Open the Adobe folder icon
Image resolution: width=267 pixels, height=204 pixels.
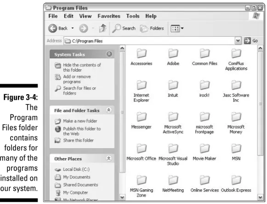173,53
